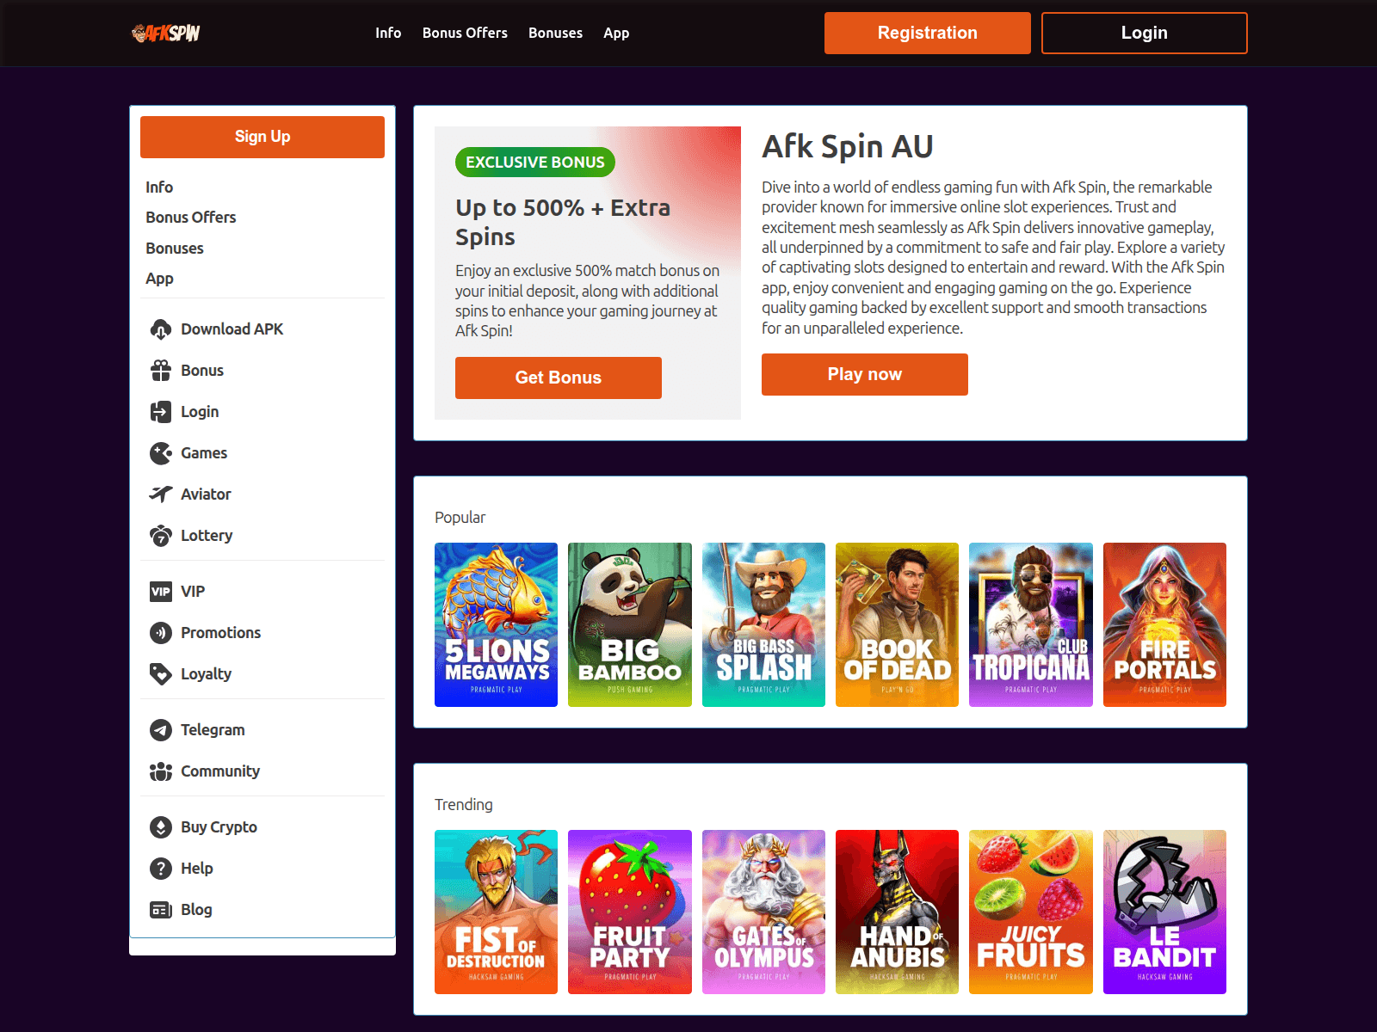Click the VIP badge icon
The image size is (1377, 1032).
click(161, 591)
